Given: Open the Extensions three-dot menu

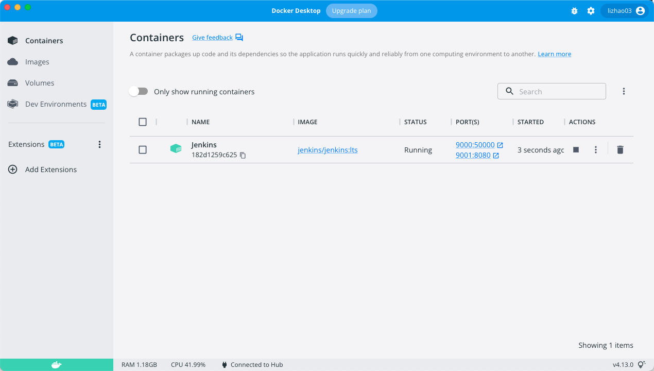Looking at the screenshot, I should tap(100, 144).
